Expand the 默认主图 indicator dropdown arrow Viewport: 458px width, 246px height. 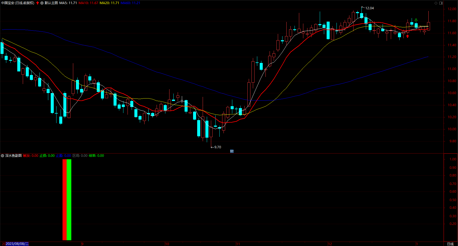click(x=42, y=3)
